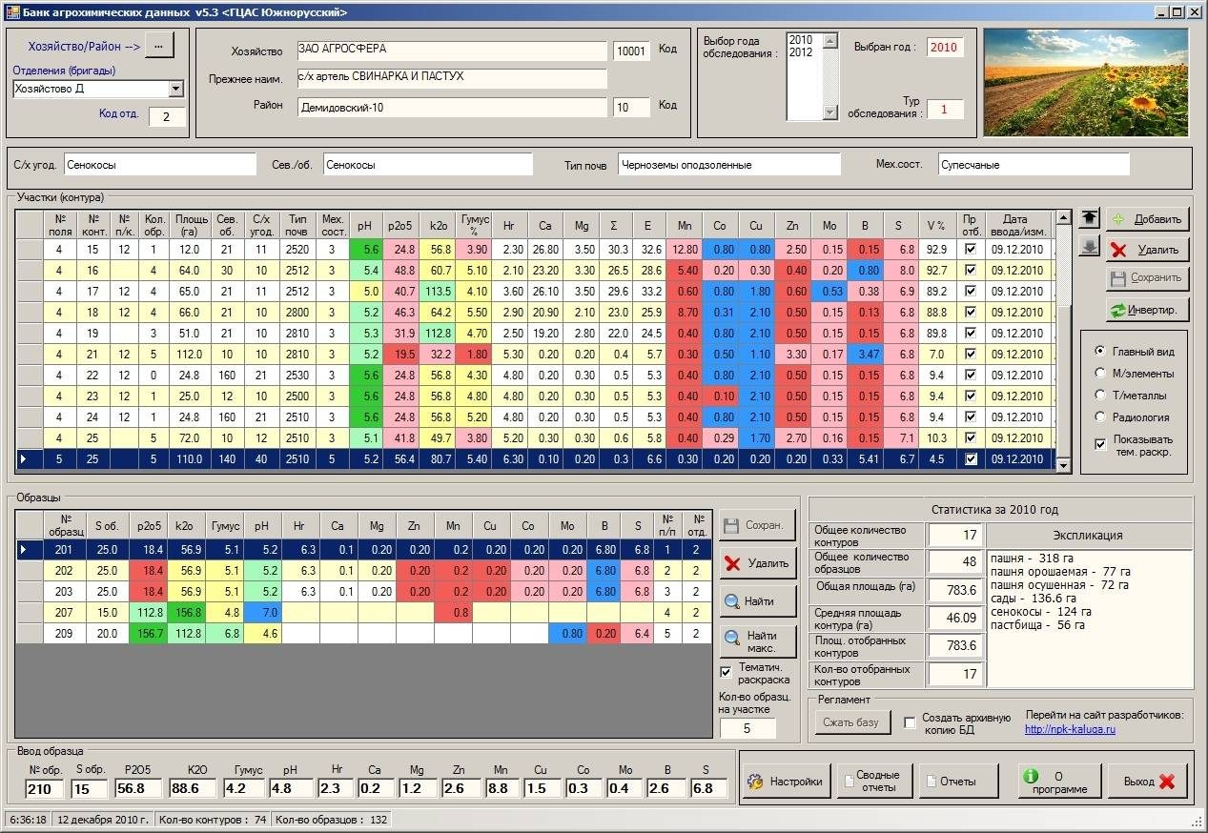Click the contours table vertical scrollbar
This screenshot has height=833, width=1208.
coord(1062,340)
